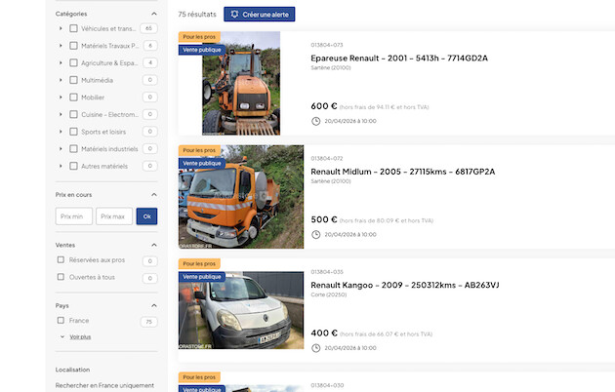Collapse the Pays filter section
615x392 pixels.
coord(153,305)
